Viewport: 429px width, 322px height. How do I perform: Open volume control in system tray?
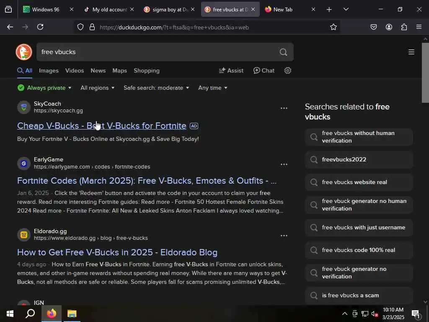pyautogui.click(x=374, y=314)
